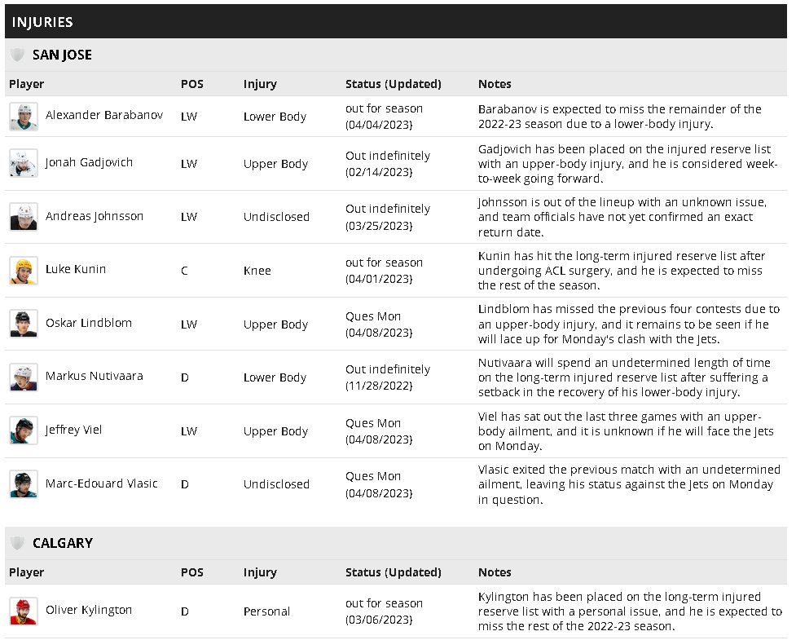The width and height of the screenshot is (796, 640).
Task: Click the INJURIES section title bar
Action: [x=396, y=22]
